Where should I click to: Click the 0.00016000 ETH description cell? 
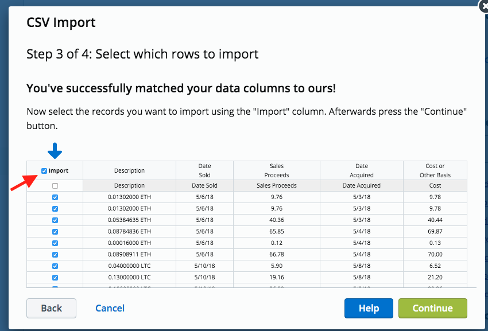[130, 243]
